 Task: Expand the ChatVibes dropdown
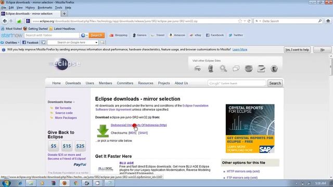coord(19,43)
